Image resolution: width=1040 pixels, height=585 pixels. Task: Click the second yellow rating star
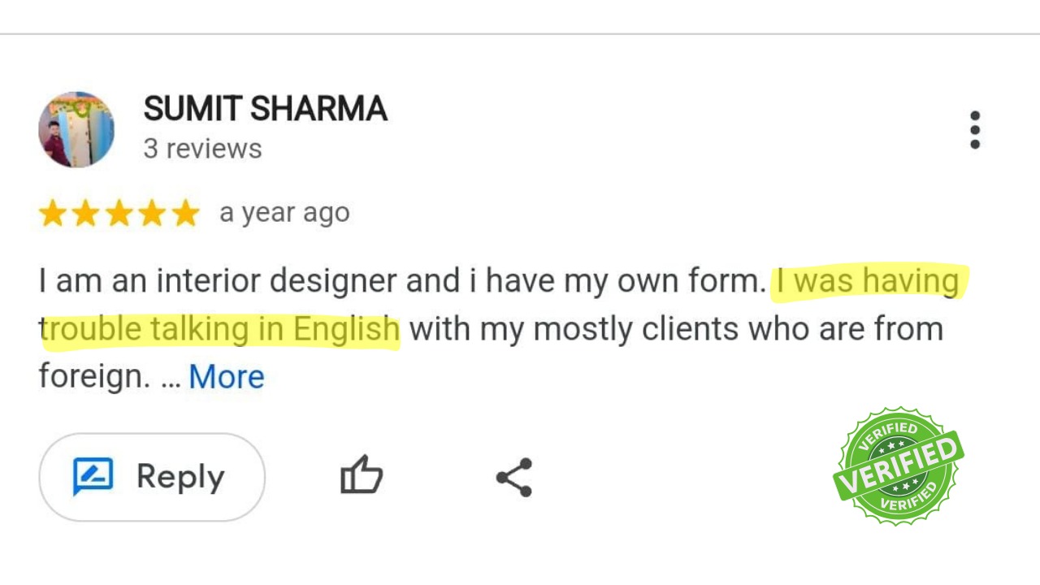[x=86, y=214]
